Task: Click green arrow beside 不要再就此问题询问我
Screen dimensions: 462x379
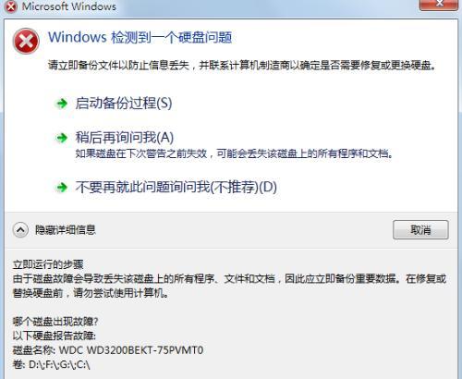Action: (x=62, y=187)
